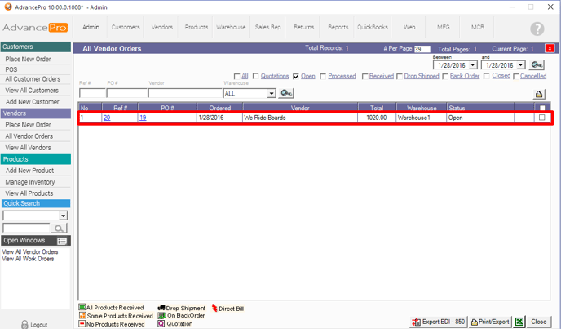
Task: Uncheck the Open status filter checkbox
Action: (296, 76)
